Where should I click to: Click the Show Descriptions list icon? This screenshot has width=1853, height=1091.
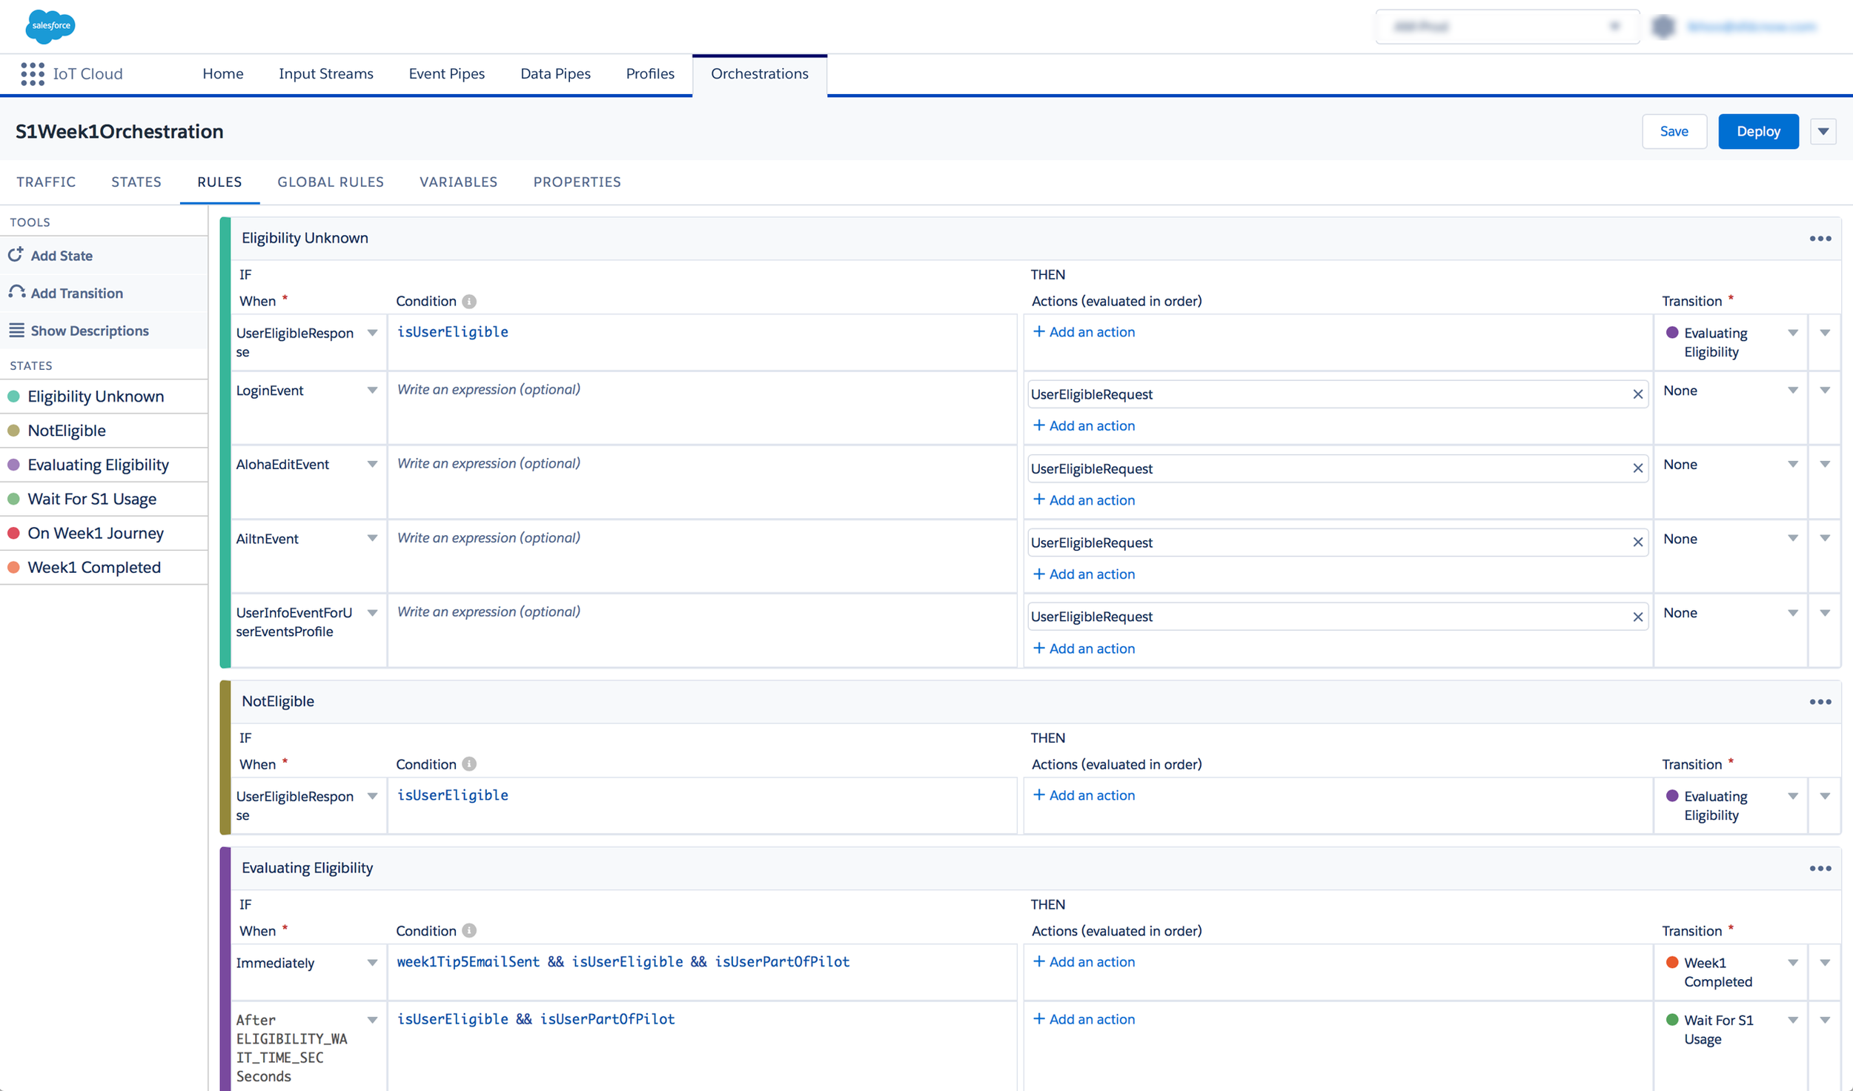pyautogui.click(x=16, y=330)
